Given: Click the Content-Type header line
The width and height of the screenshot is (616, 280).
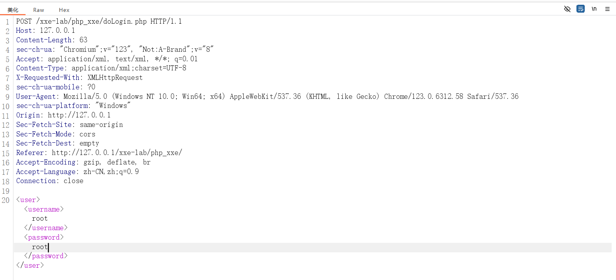Looking at the screenshot, I should (x=101, y=68).
